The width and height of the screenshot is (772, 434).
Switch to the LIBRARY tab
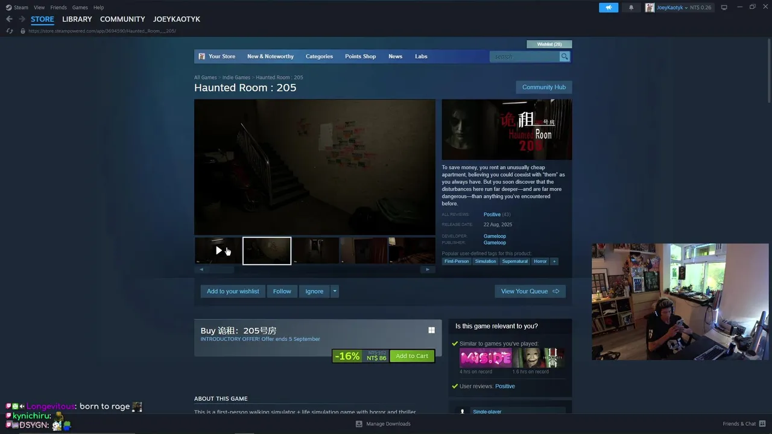pos(77,19)
